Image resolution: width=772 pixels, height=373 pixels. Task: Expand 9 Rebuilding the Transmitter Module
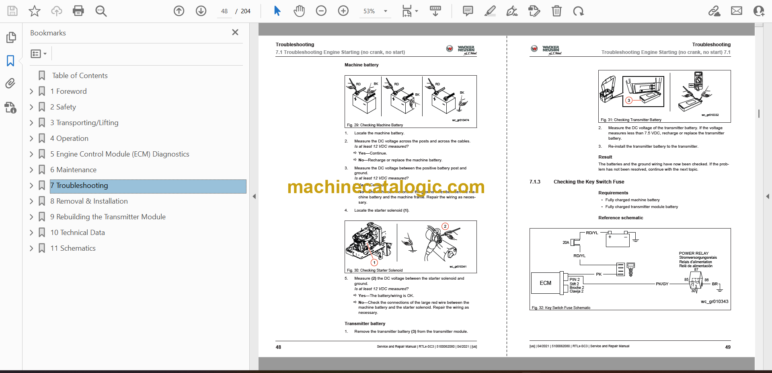pos(31,217)
